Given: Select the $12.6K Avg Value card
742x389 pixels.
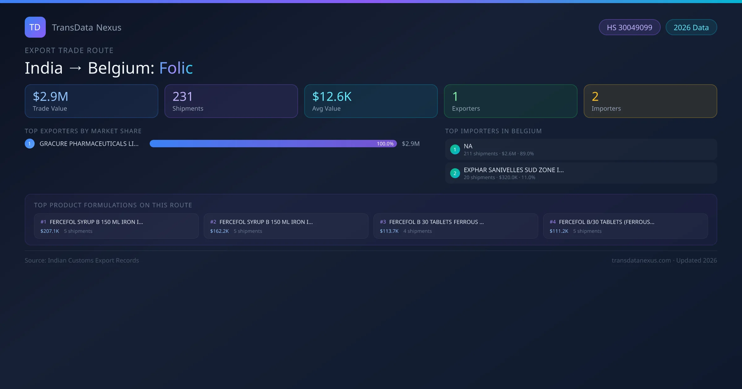Looking at the screenshot, I should pos(371,101).
